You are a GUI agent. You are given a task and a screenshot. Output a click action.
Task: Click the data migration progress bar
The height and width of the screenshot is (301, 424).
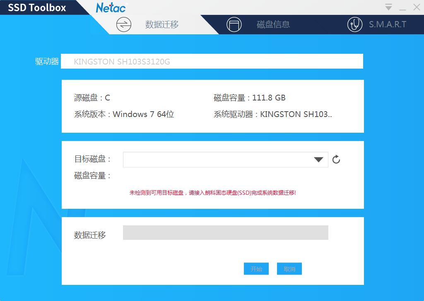226,232
